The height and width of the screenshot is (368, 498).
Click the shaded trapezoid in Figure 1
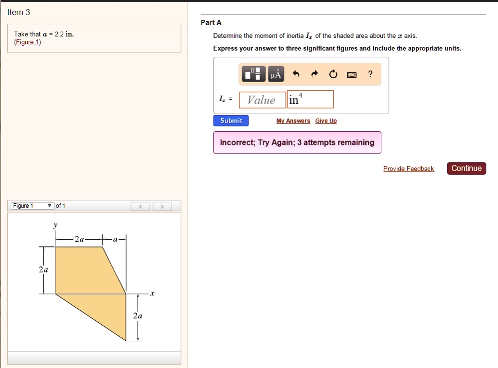click(x=83, y=272)
